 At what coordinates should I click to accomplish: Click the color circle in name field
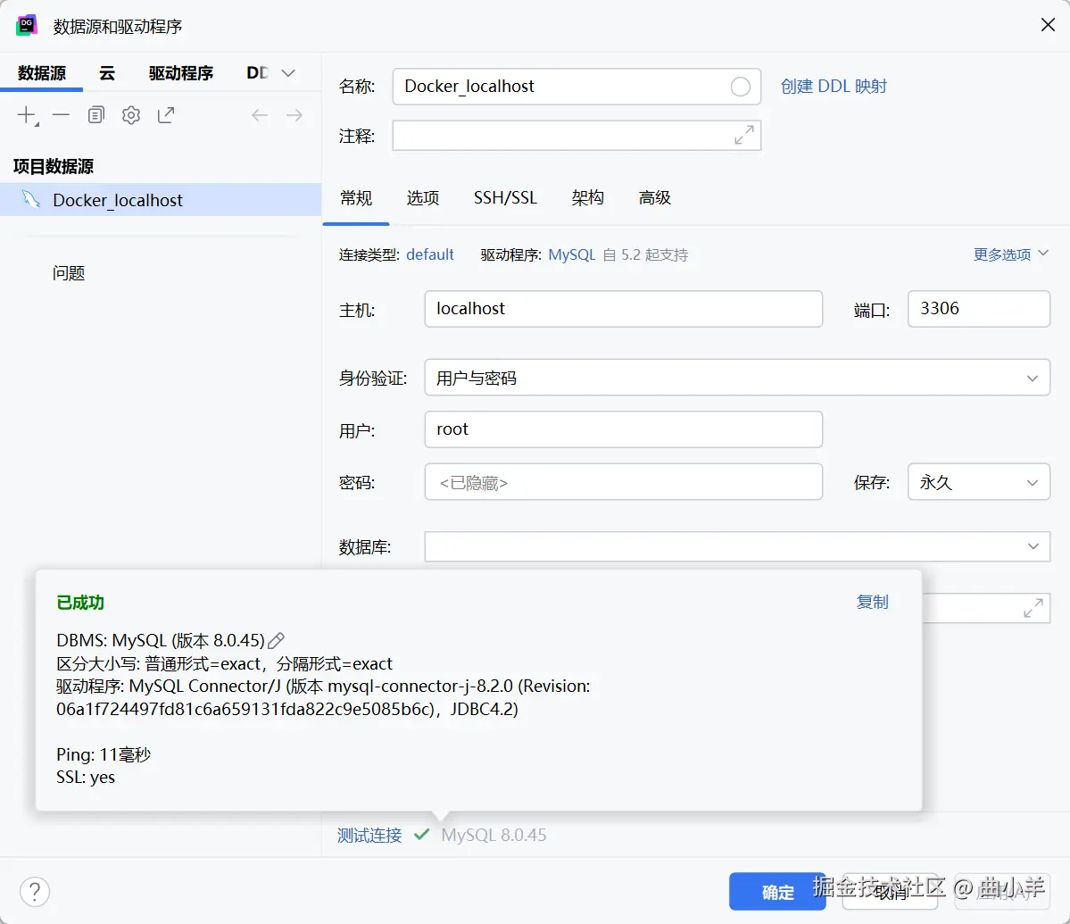741,87
